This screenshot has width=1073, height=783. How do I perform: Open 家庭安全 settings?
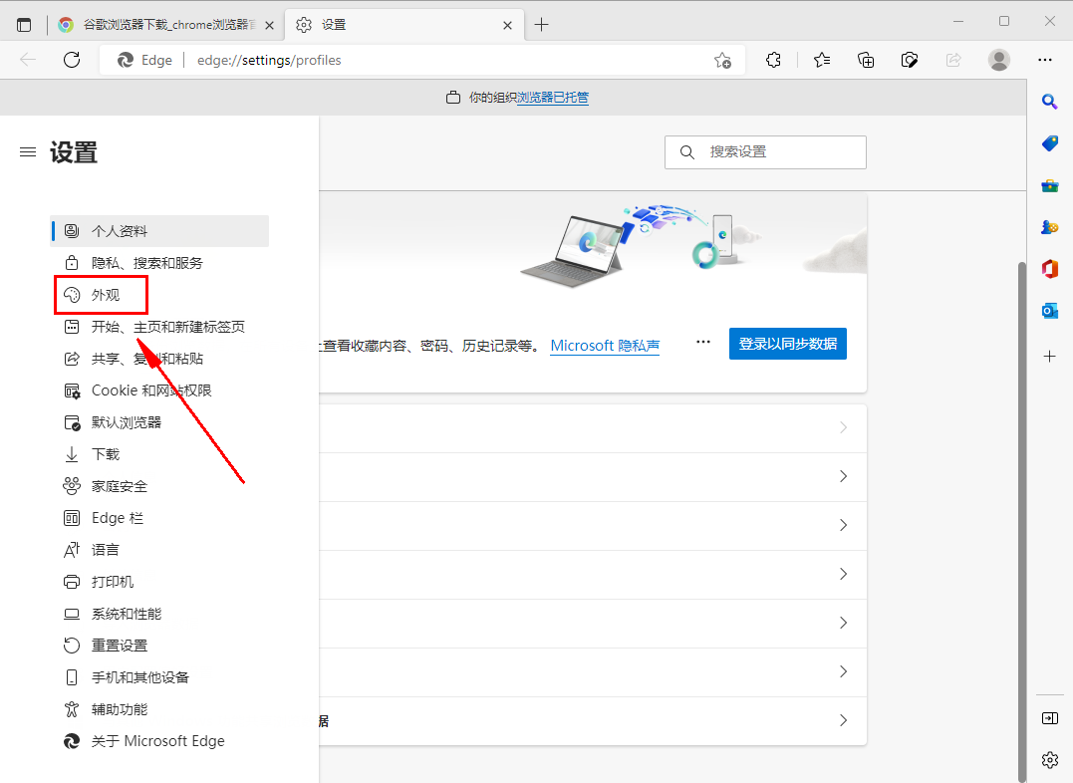(x=160, y=486)
